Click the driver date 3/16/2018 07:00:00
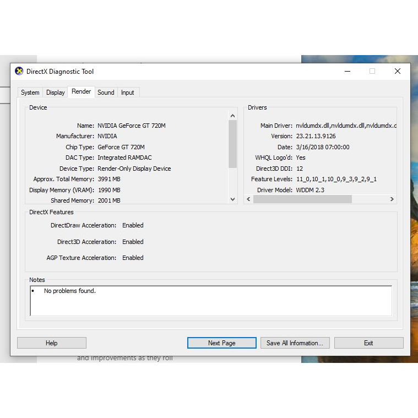The width and height of the screenshot is (418, 418). 323,147
